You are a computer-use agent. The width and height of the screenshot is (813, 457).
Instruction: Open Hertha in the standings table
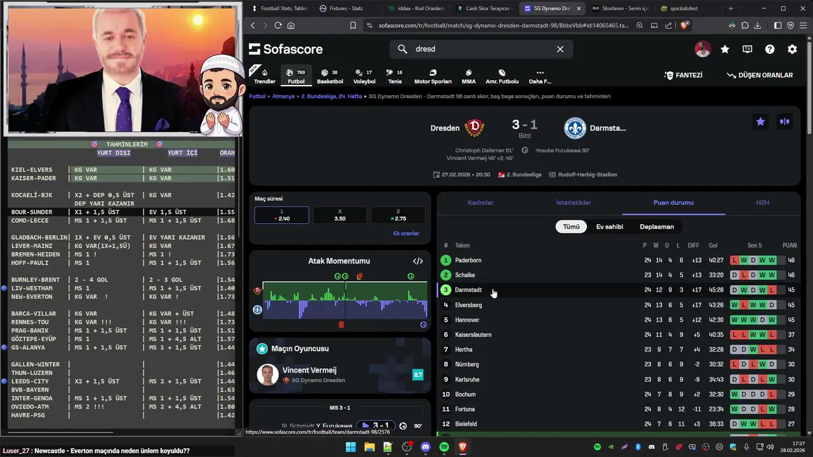[x=464, y=350]
